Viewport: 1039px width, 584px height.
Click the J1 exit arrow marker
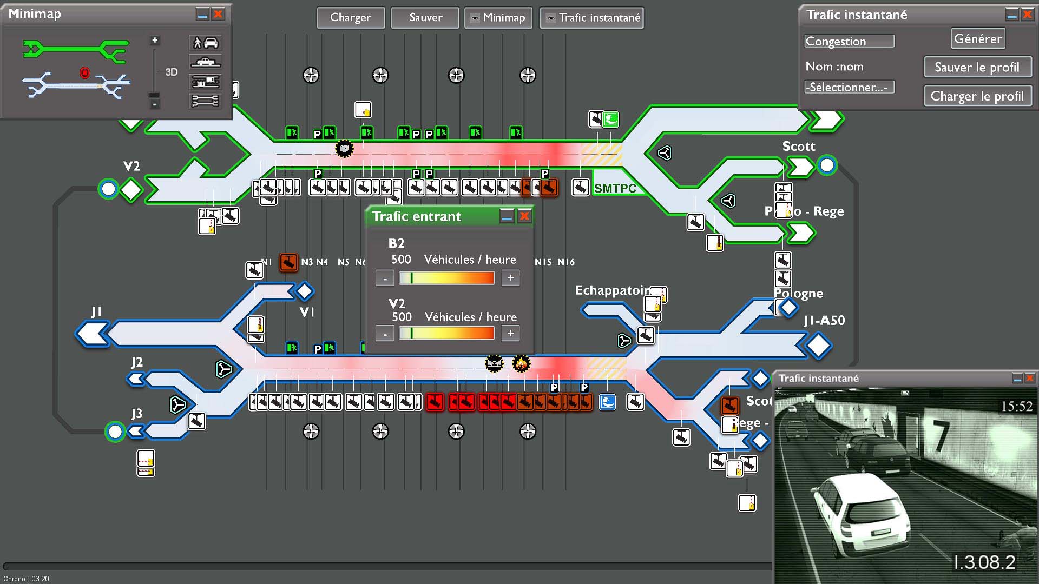coord(93,334)
